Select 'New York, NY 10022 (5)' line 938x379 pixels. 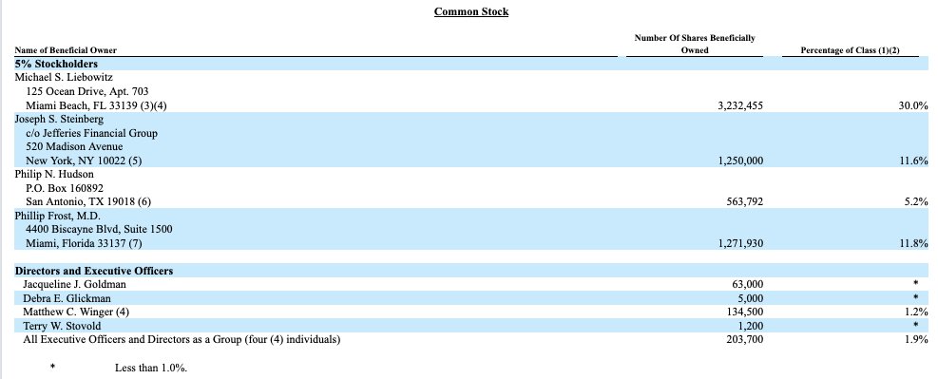click(84, 161)
